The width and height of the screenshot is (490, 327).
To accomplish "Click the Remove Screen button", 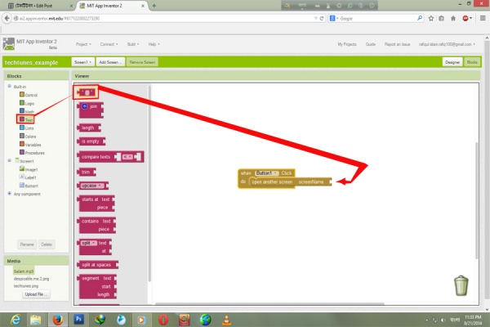I will (142, 62).
